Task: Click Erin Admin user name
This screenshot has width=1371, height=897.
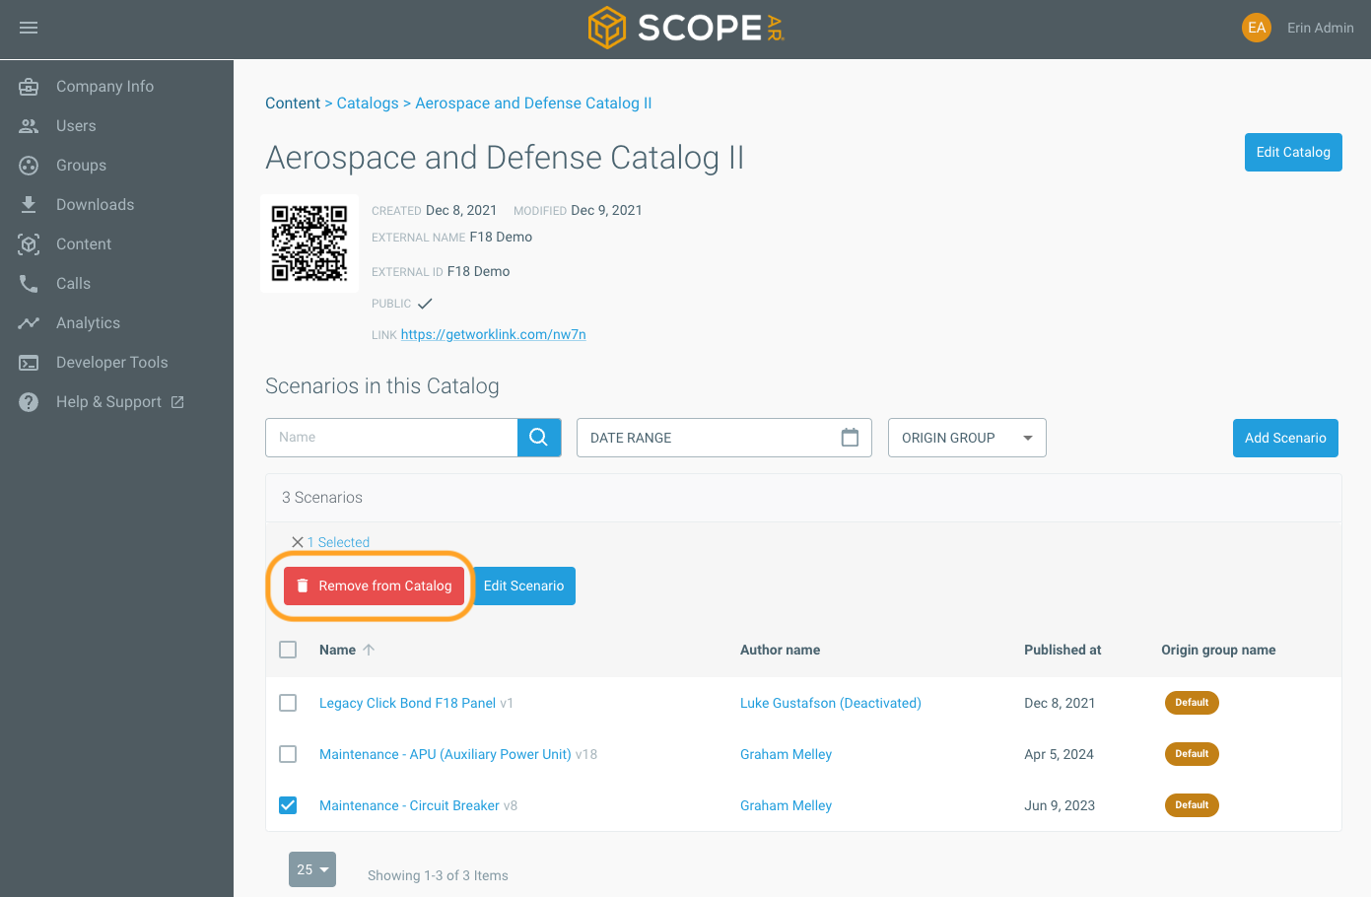Action: 1320,28
